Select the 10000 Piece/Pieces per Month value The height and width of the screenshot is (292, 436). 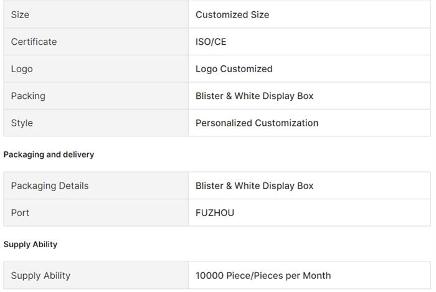click(x=263, y=275)
